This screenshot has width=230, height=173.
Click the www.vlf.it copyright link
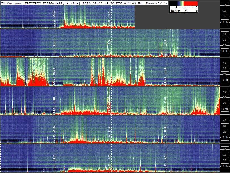(157, 3)
